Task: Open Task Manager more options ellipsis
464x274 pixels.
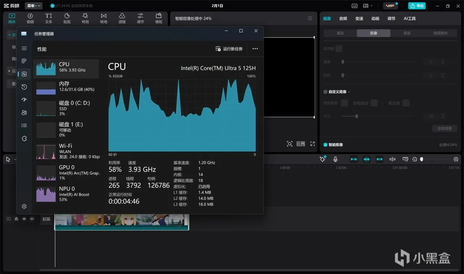Action: (255, 49)
